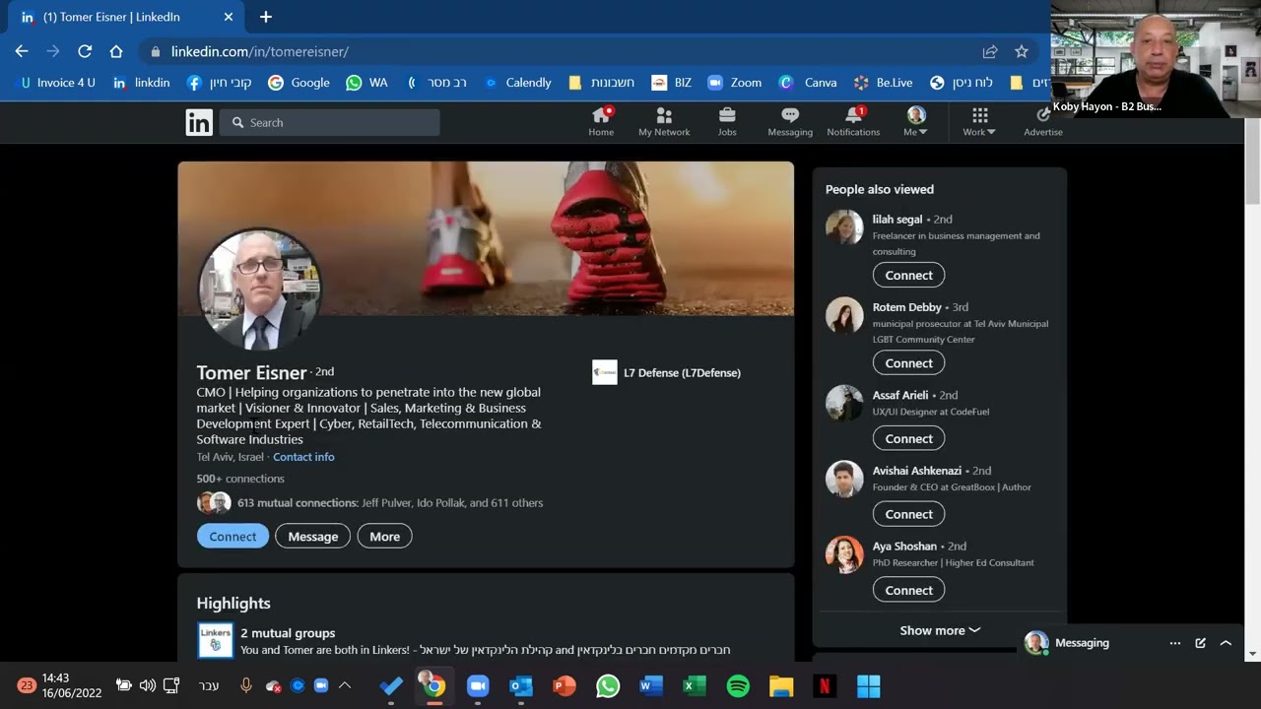Screen dimensions: 1261x709
Task: Expand the Me profile menu
Action: [x=916, y=122]
